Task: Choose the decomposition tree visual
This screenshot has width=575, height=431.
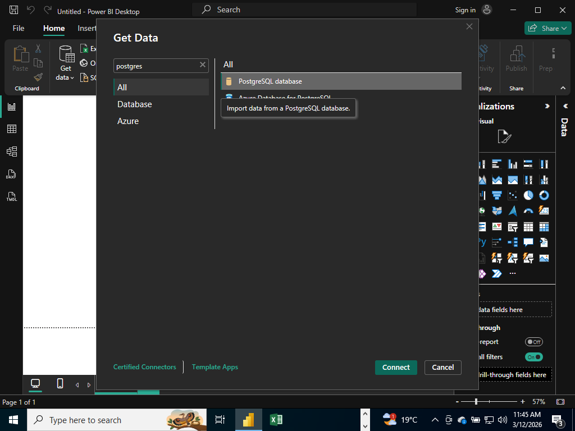Action: [513, 242]
